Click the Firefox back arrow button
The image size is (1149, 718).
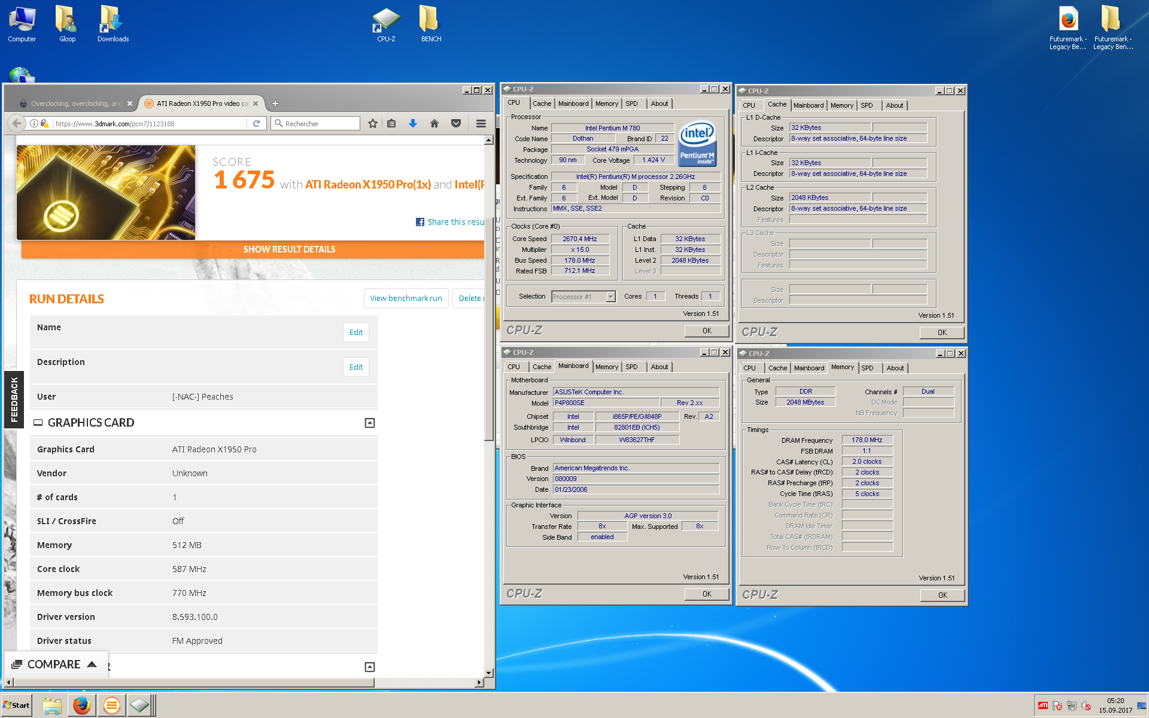coord(17,123)
